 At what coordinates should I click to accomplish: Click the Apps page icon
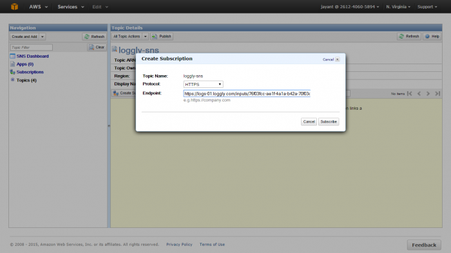point(13,64)
